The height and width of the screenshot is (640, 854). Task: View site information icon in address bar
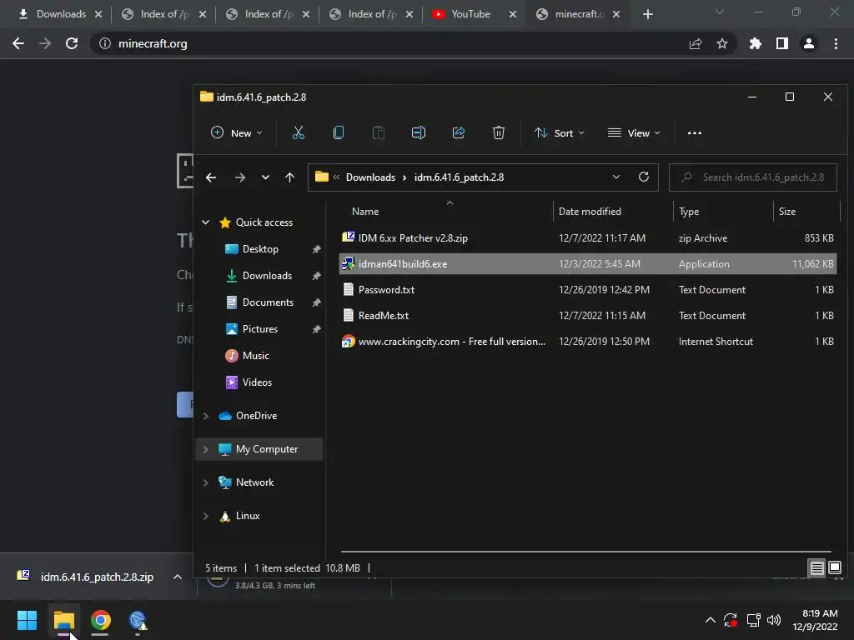(104, 43)
